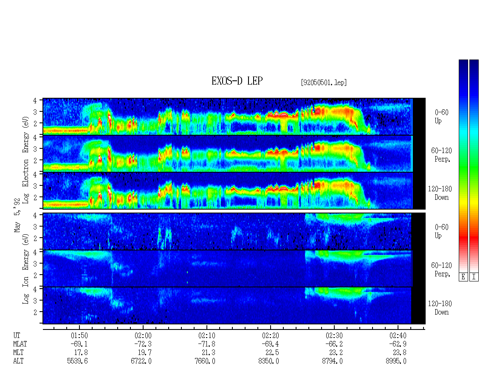
Task: Click the UT row header
Action: tap(17, 335)
